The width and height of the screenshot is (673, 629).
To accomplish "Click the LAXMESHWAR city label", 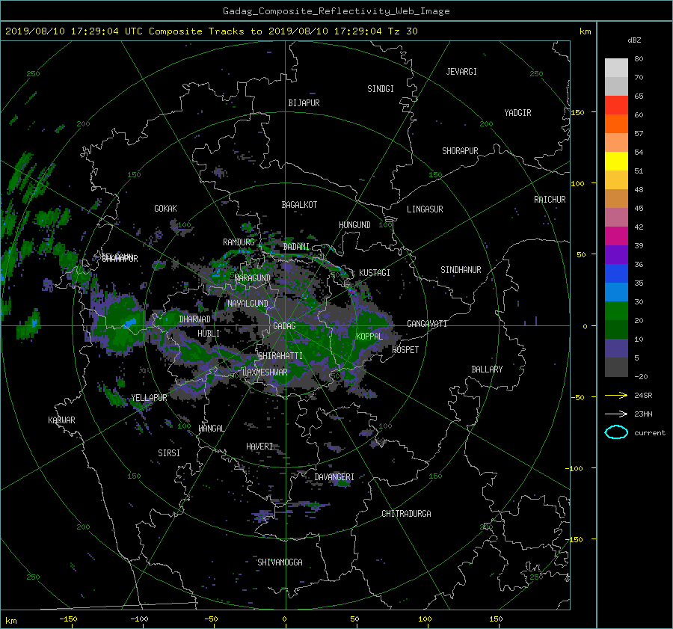I will [x=265, y=372].
